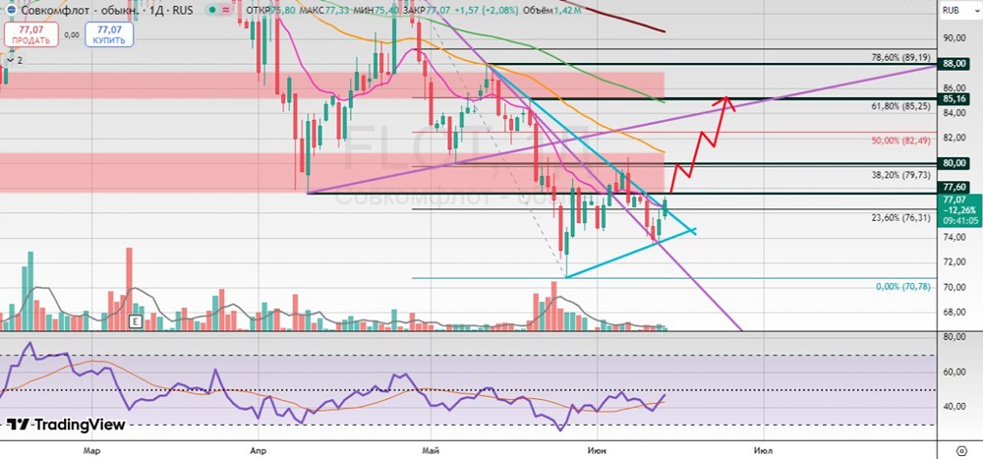983x459 pixels.
Task: Click the 85,16 horizontal level label
Action: 952,99
